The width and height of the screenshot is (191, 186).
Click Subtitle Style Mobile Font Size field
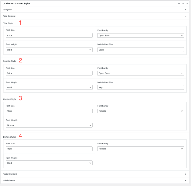[x=140, y=87]
